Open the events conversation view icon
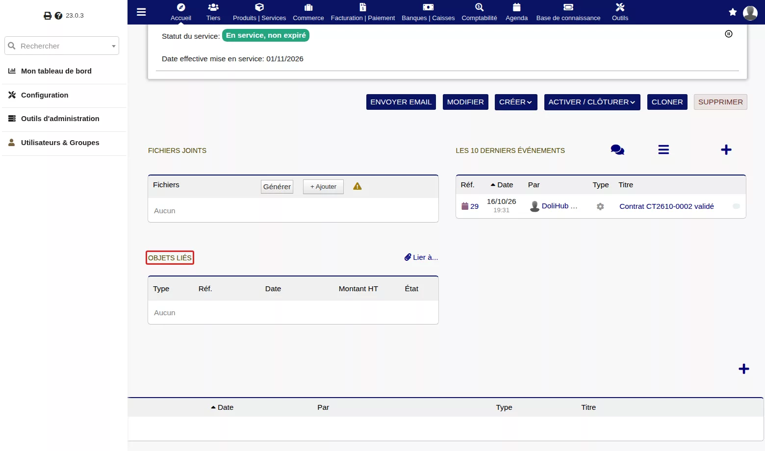Viewport: 765px width, 451px height. coord(617,150)
